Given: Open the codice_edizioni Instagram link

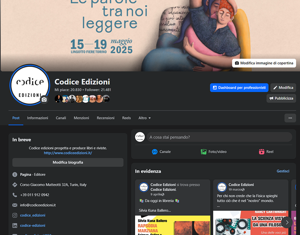Looking at the screenshot, I should [33, 215].
